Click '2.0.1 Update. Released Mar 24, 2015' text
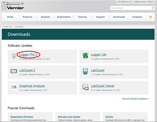Viewport: 157px width, 122px height. click(105, 90)
